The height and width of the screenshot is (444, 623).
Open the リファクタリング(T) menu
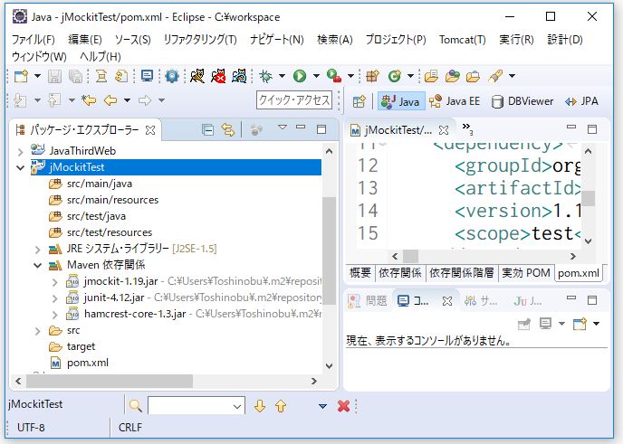(200, 40)
